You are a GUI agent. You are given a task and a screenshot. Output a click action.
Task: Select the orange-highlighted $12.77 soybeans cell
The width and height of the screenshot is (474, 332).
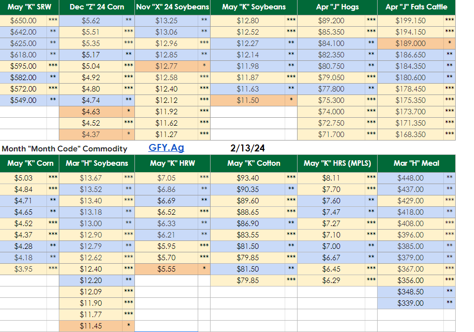pyautogui.click(x=166, y=66)
